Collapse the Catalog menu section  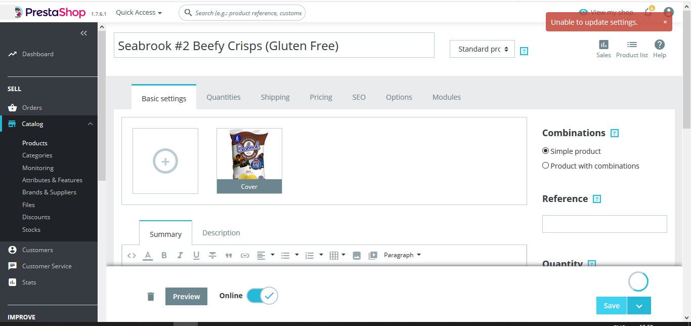(90, 124)
